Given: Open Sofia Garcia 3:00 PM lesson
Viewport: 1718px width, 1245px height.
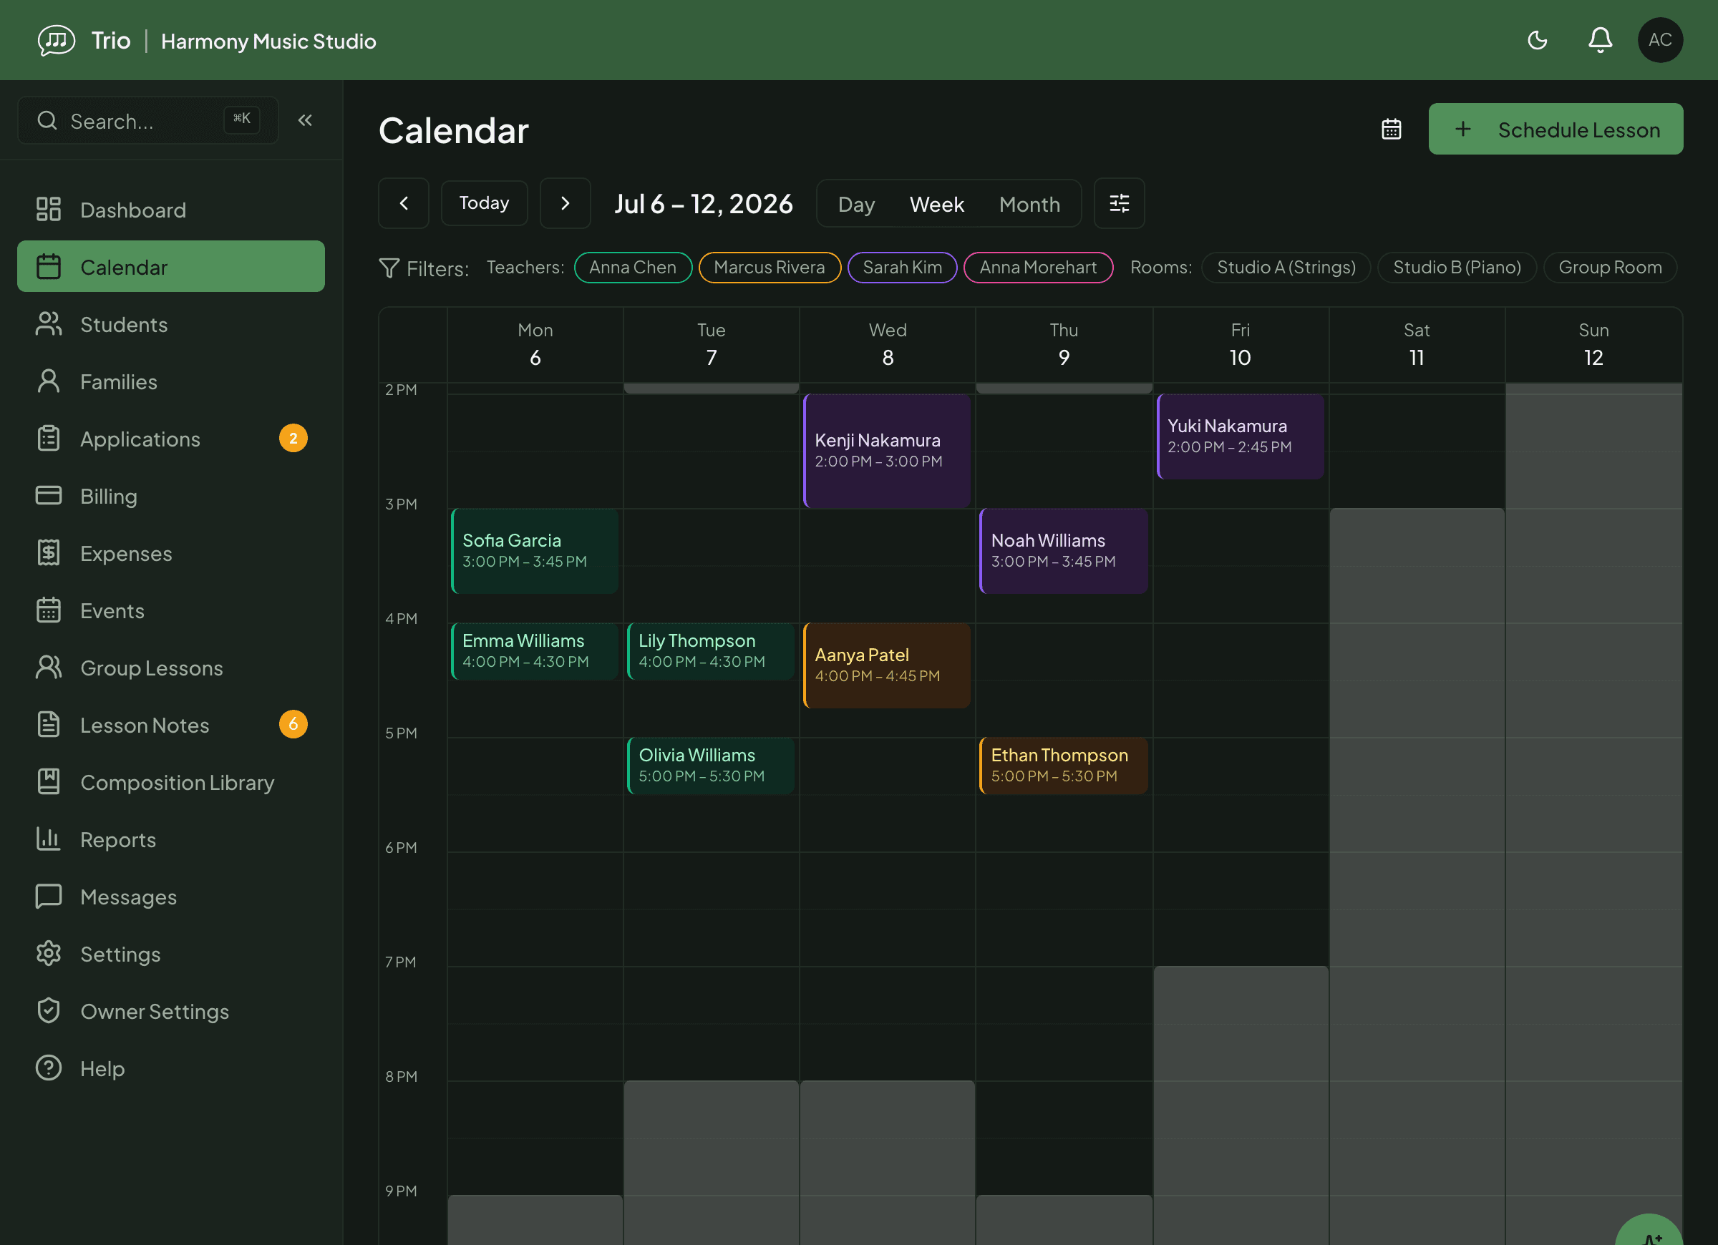Looking at the screenshot, I should point(535,550).
